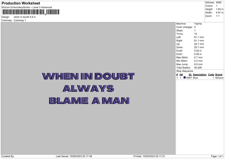
Task: Click the barcode at the top
Action: click(x=31, y=12)
